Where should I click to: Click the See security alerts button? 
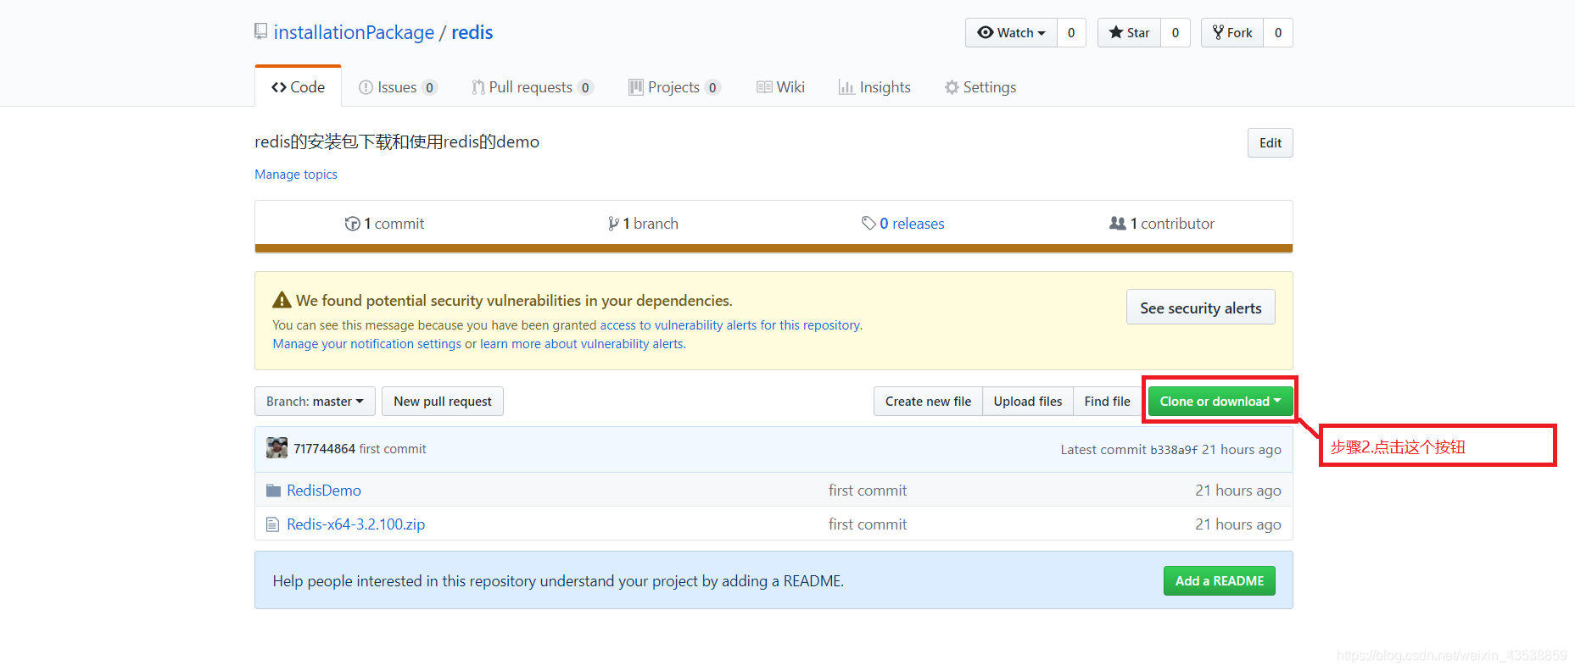pyautogui.click(x=1200, y=308)
